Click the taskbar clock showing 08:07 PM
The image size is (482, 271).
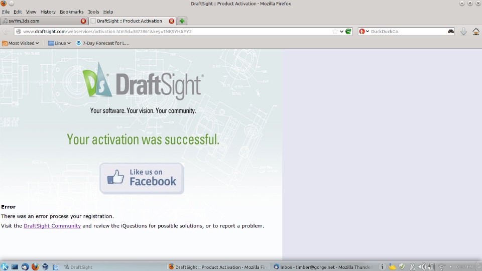pos(464,266)
